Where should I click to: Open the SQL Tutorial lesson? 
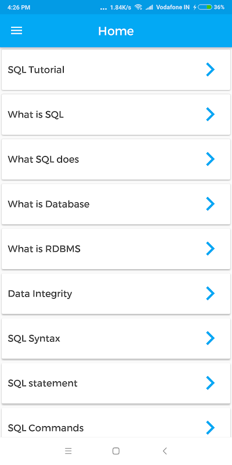tap(116, 70)
